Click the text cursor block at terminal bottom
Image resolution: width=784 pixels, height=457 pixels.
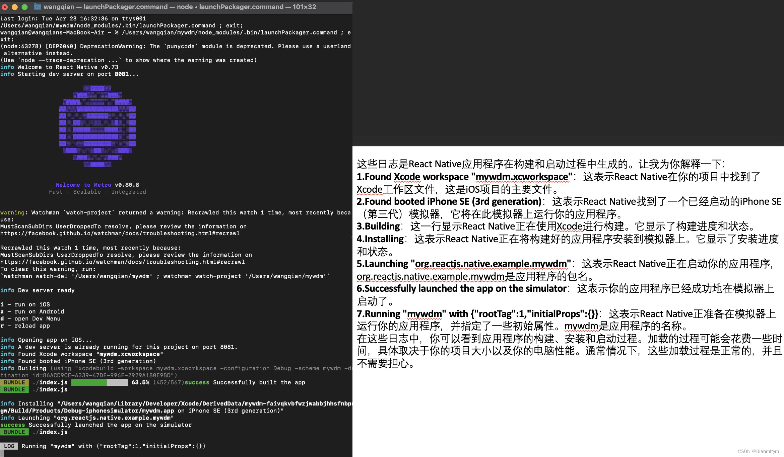(3, 453)
